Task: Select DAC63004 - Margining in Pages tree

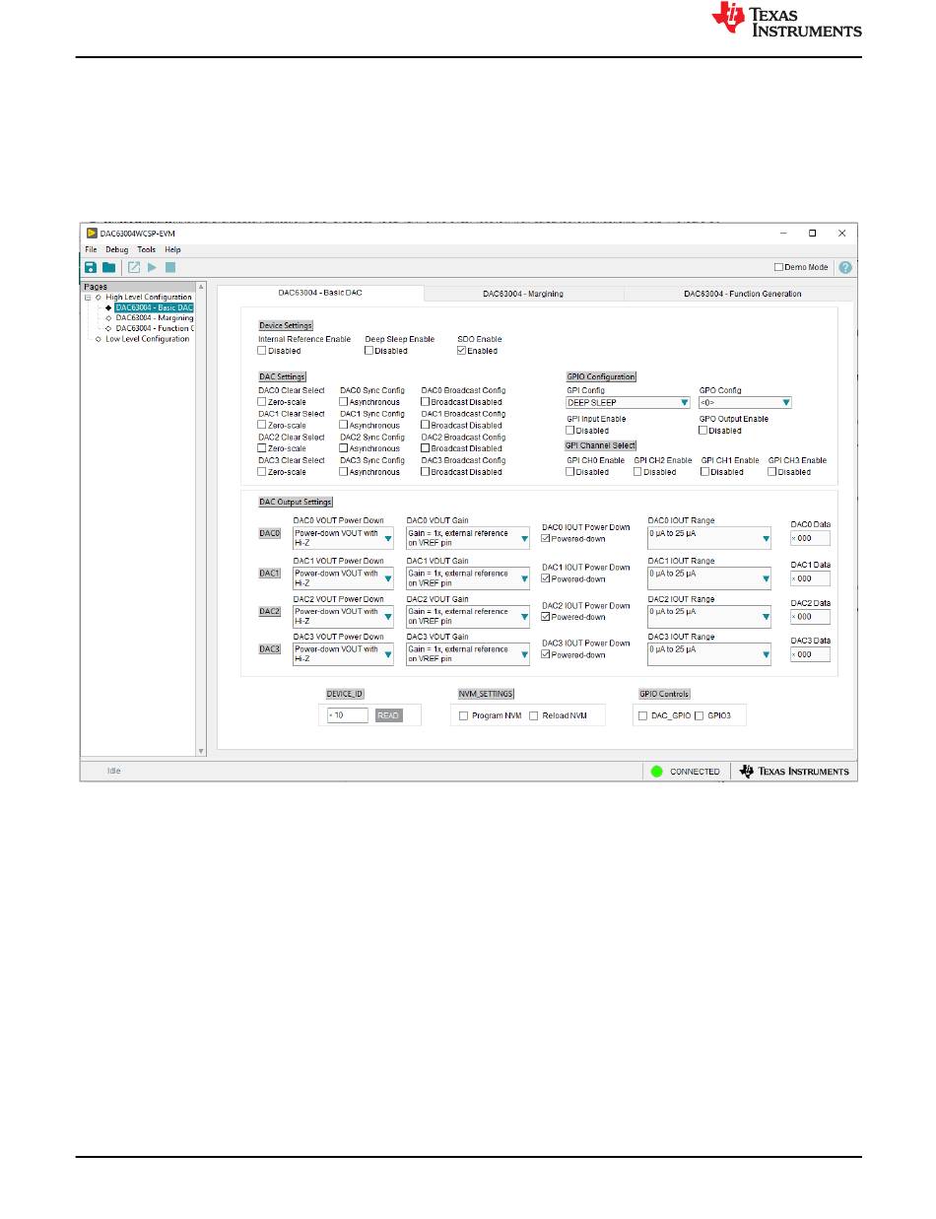Action: (155, 317)
